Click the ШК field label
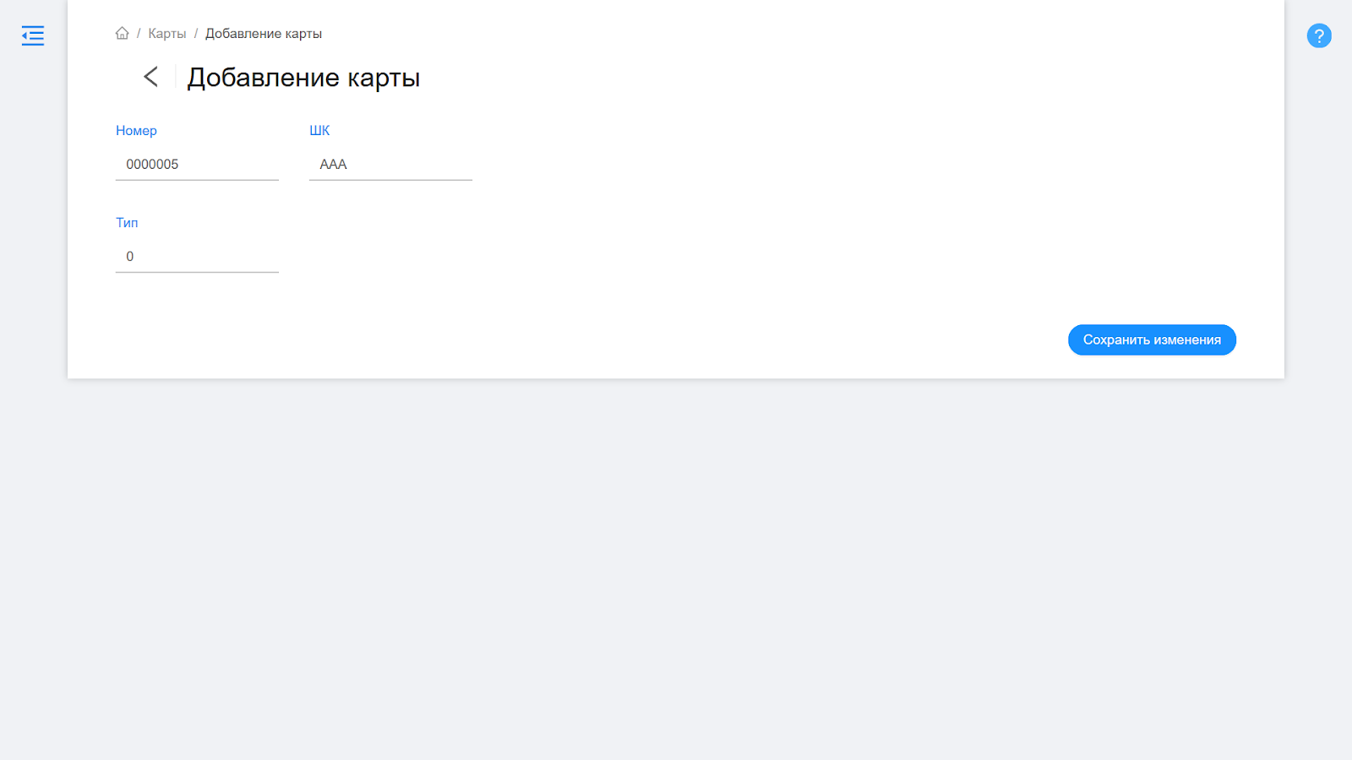Screen dimensions: 1352x760 coord(319,131)
